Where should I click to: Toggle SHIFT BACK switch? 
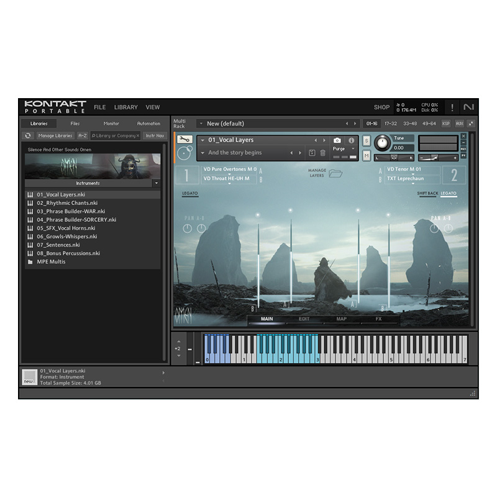(427, 194)
